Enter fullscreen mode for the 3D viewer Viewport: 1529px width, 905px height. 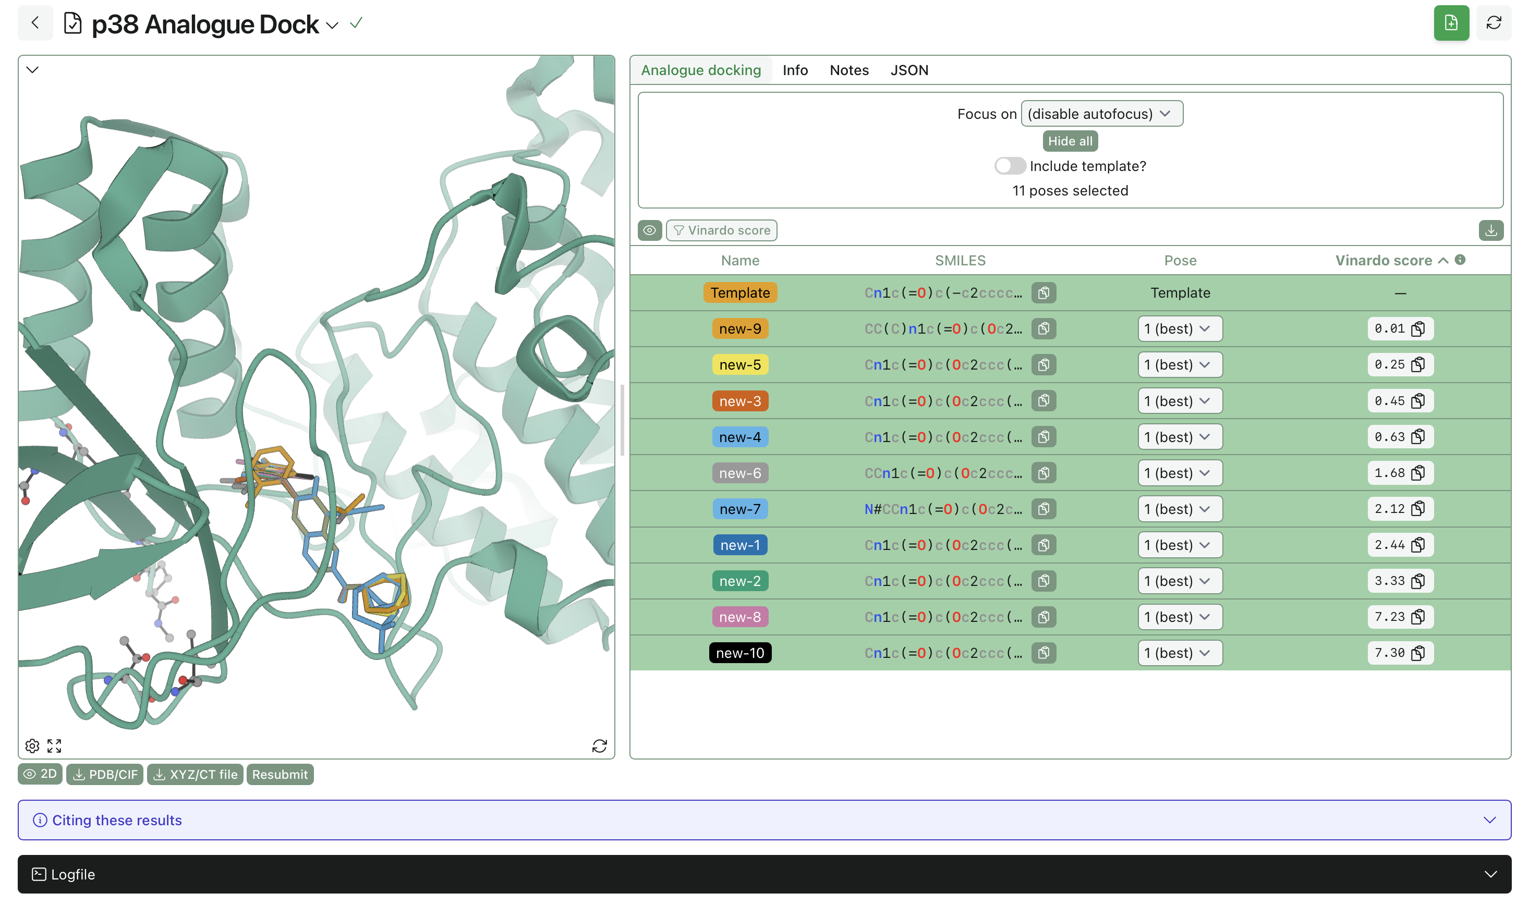pos(54,745)
